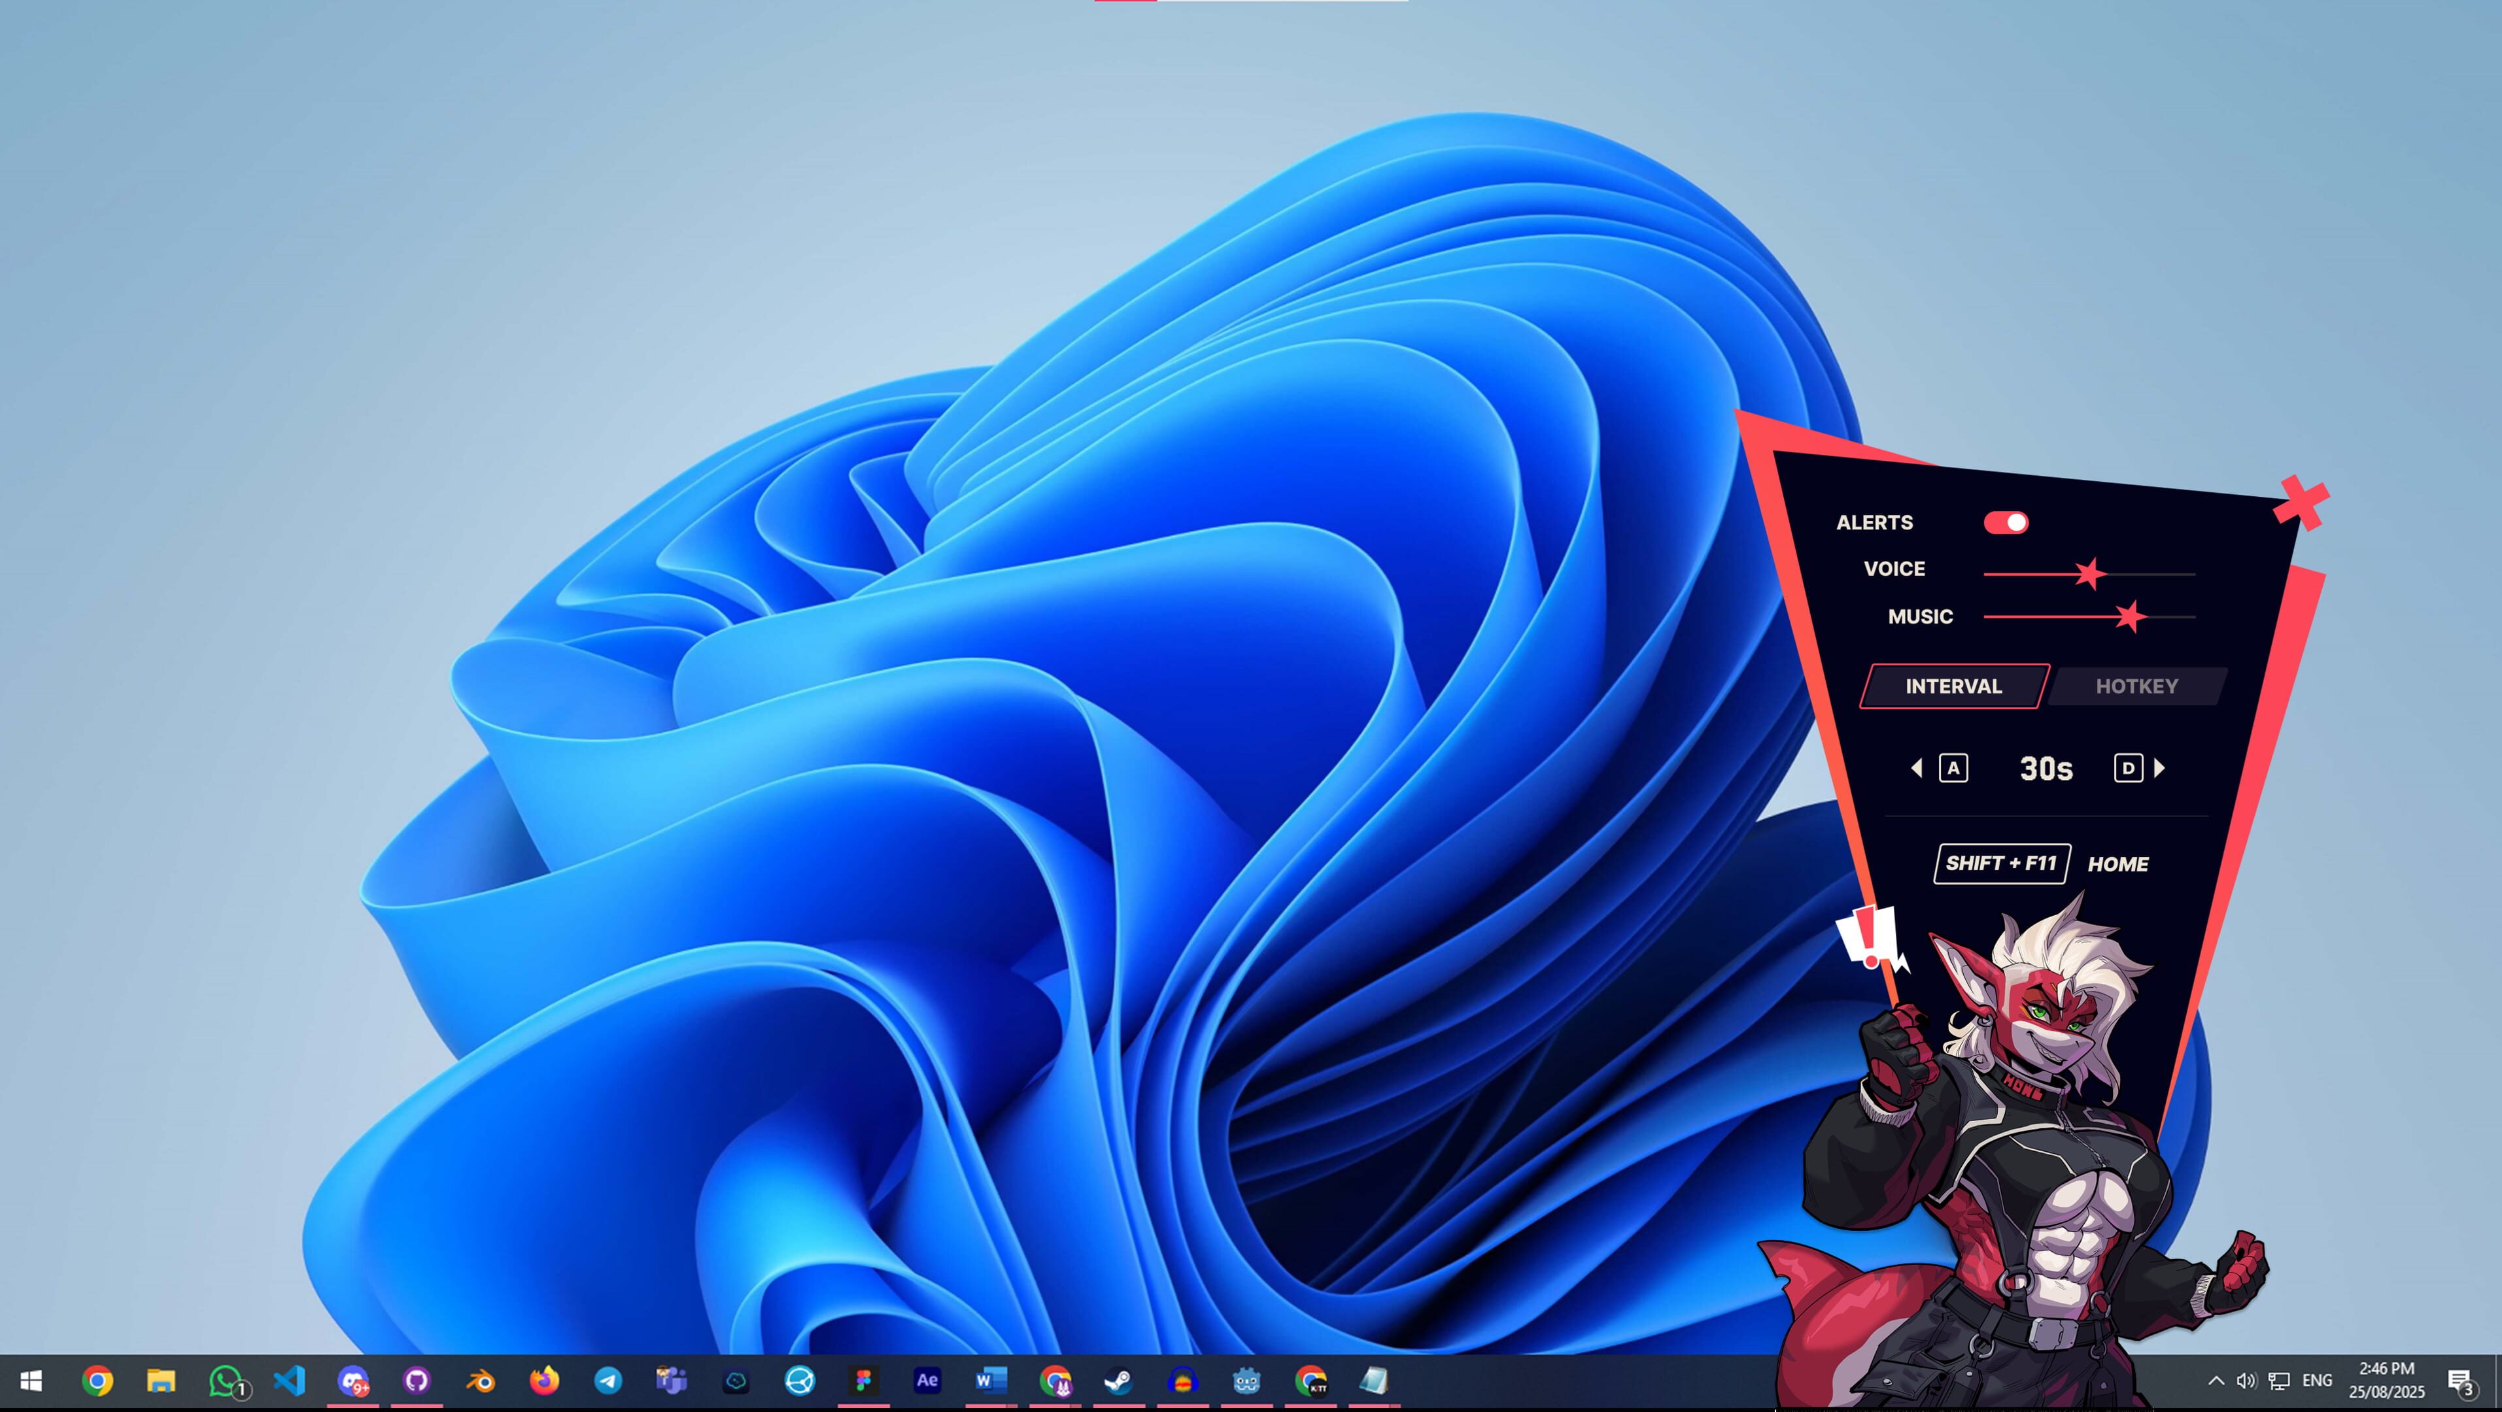Open Godot engine taskbar icon
This screenshot has width=2502, height=1412.
pos(1246,1380)
